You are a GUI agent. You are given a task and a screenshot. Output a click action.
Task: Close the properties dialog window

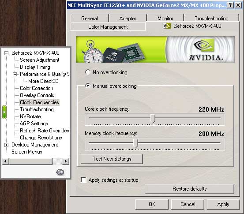point(238,5)
